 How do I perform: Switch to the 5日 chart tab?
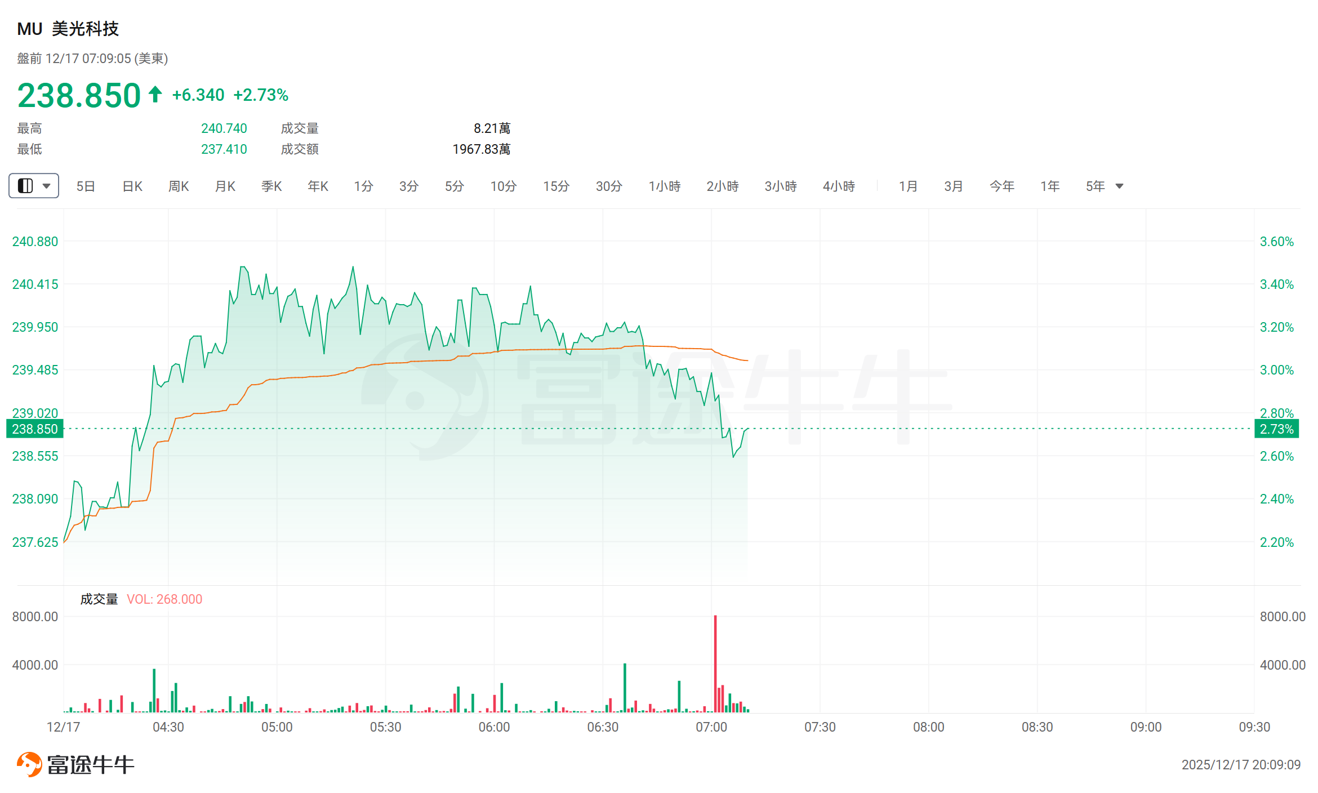click(86, 186)
